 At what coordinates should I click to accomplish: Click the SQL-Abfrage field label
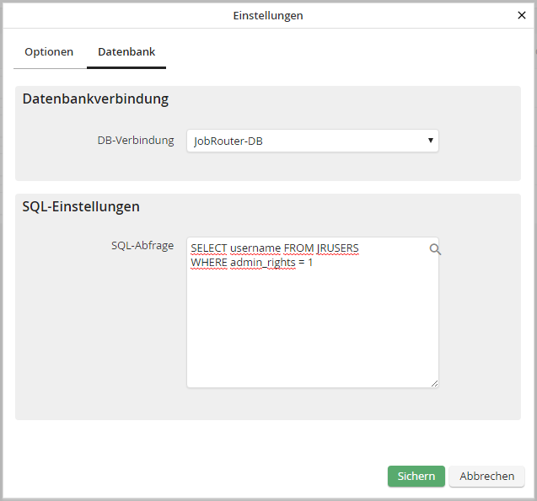(x=142, y=246)
